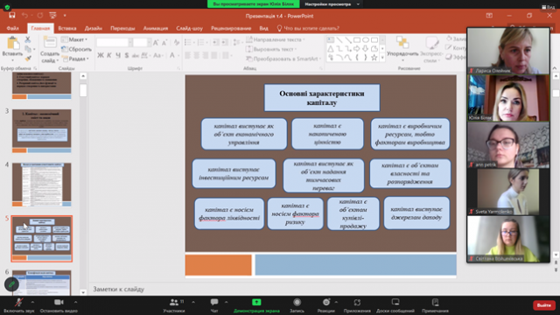Click the Сбросить reset slide button
This screenshot has height=315, width=560.
click(76, 49)
